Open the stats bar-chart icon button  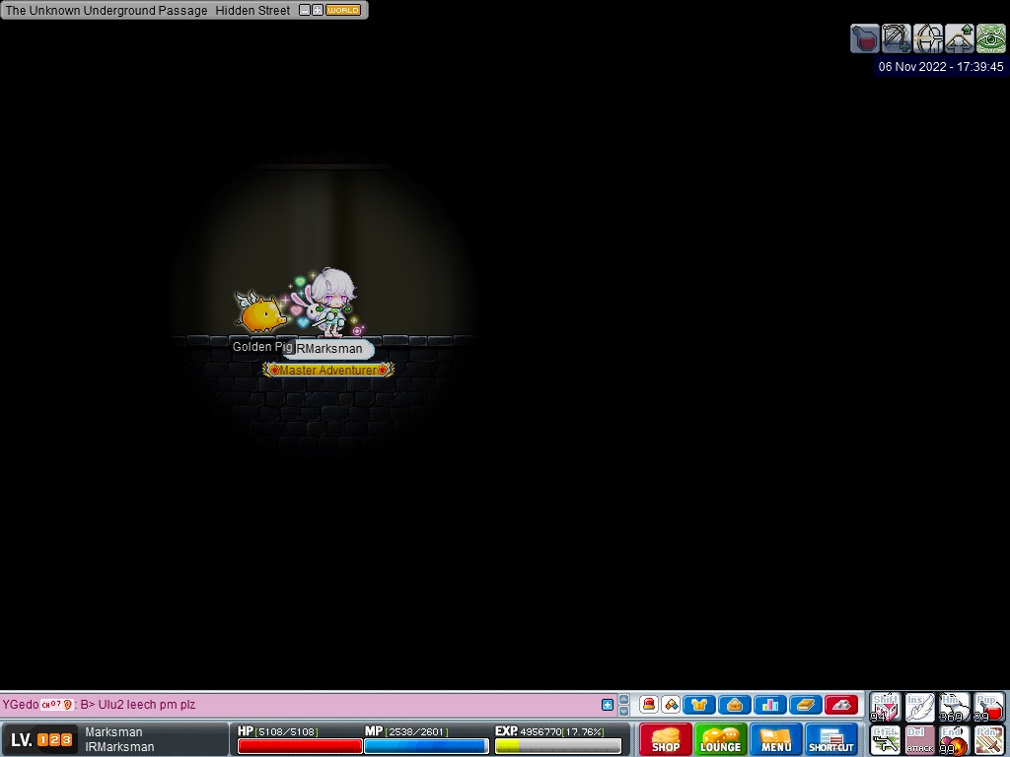(x=769, y=705)
